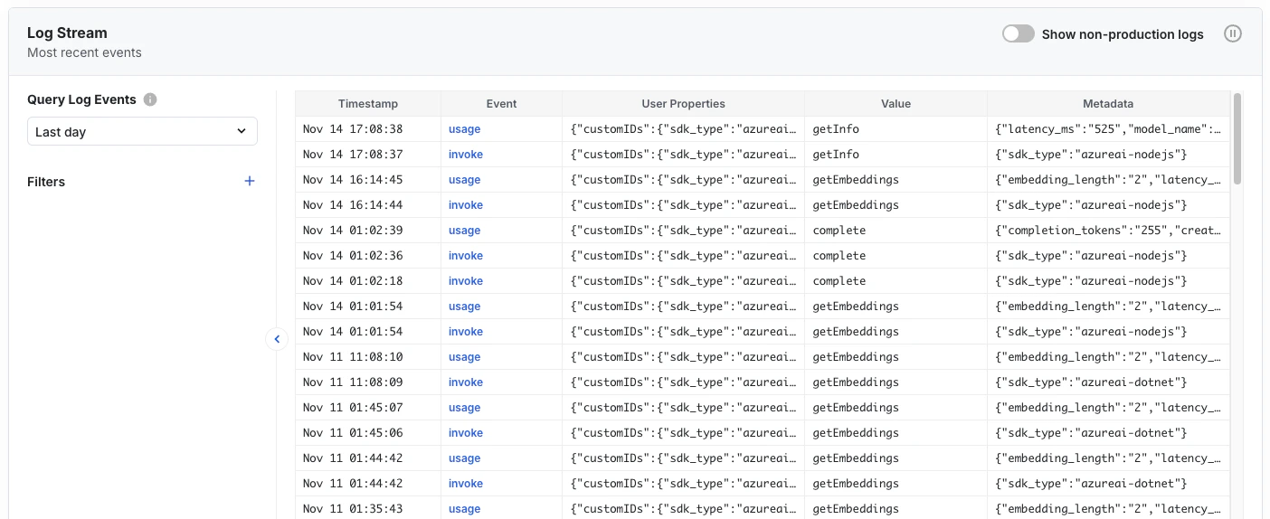Viewport: 1270px width, 519px height.
Task: Click metadata starting with completion_tokens 255
Action: pyautogui.click(x=1108, y=231)
